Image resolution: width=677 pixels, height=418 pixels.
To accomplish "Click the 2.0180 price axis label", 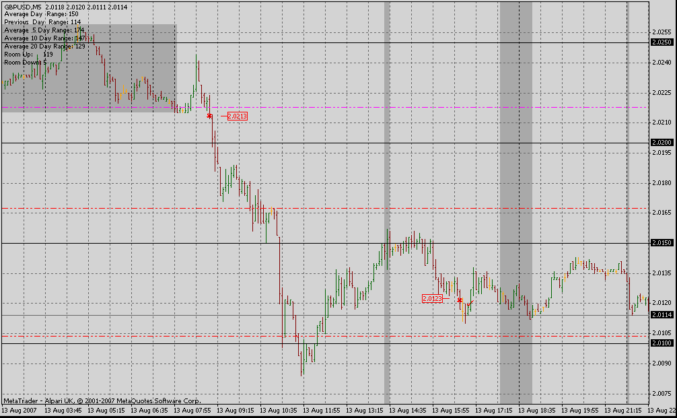I will coord(662,183).
